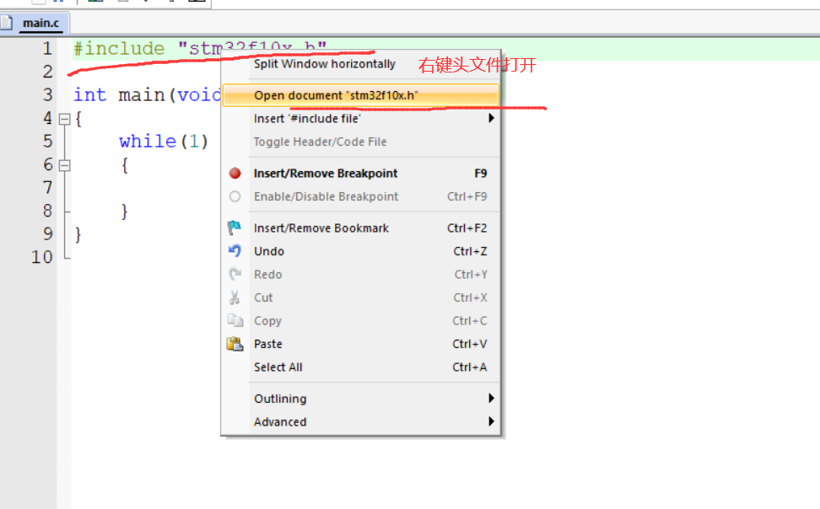Viewport: 820px width, 509px height.
Task: Click the red breakpoint icon
Action: (235, 173)
